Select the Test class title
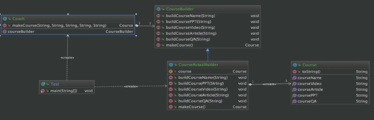374x120 pixels. coord(55,84)
